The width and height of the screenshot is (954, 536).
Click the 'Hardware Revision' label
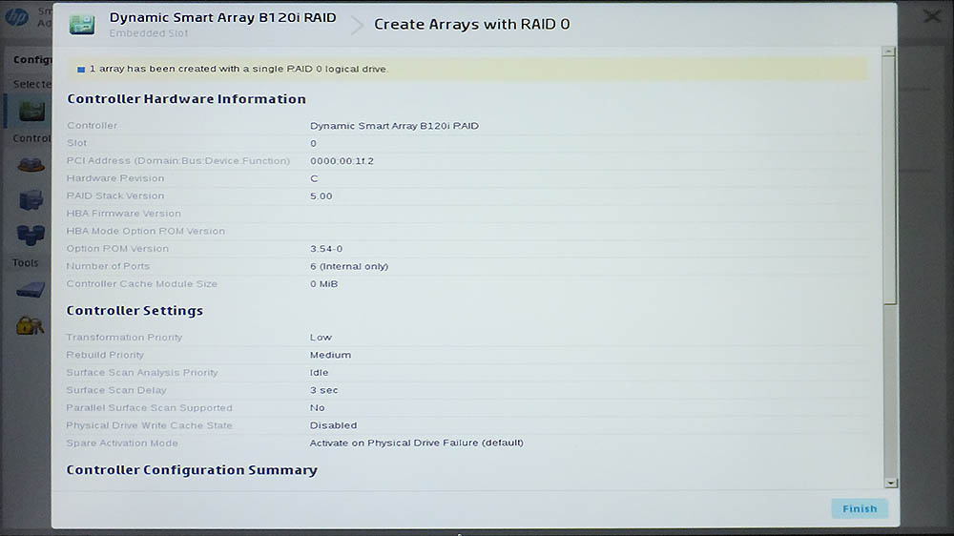(115, 178)
